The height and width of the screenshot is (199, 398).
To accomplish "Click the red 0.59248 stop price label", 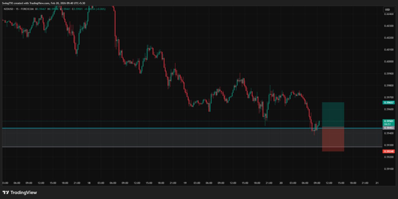I will pyautogui.click(x=389, y=151).
